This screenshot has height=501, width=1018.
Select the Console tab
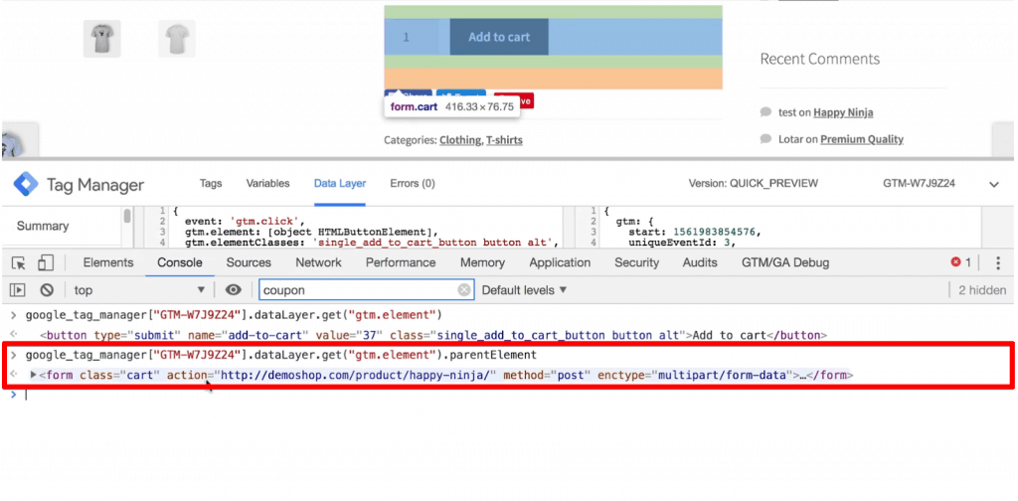point(180,262)
